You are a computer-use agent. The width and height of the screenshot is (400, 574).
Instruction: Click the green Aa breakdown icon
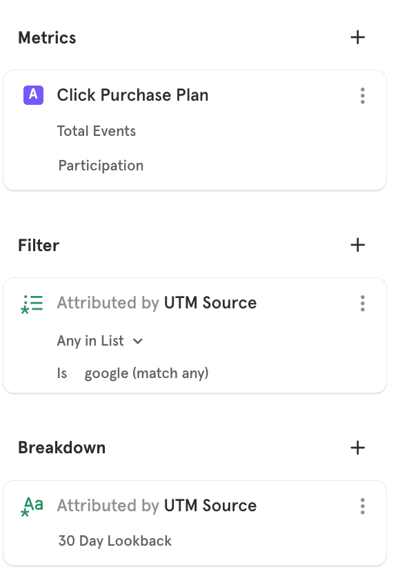coord(32,506)
